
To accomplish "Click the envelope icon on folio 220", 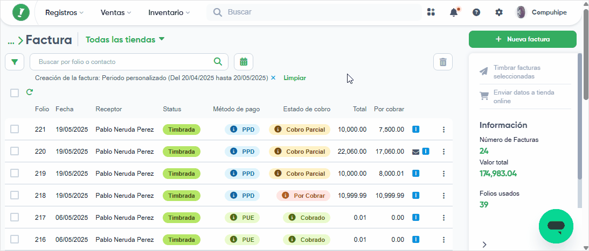I will coord(416,152).
